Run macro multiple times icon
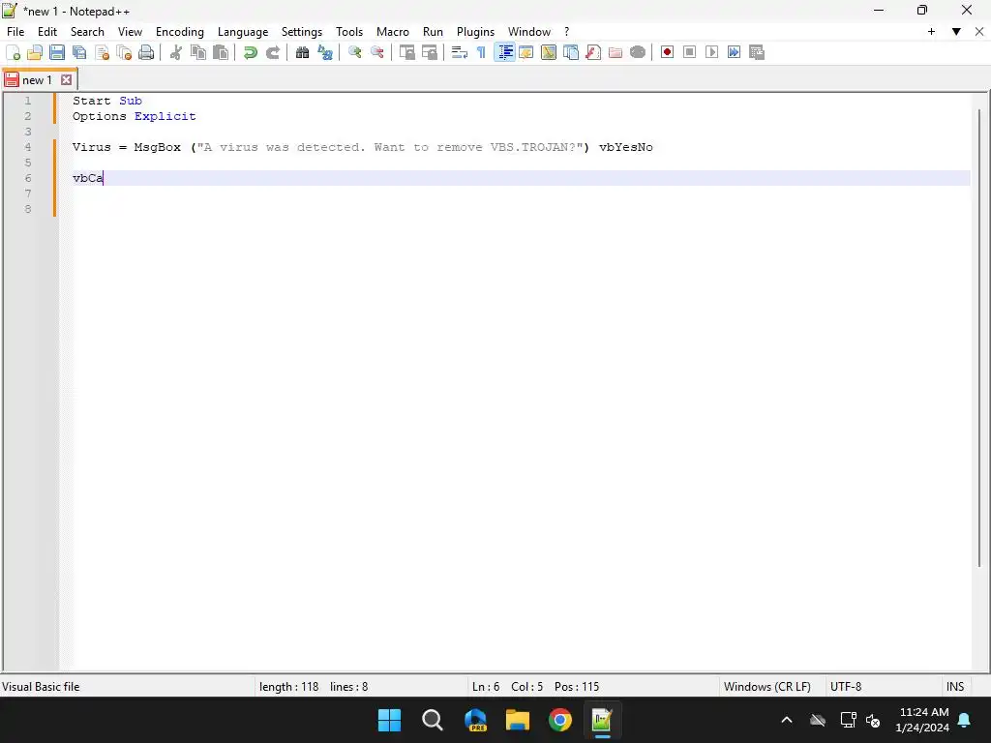991x743 pixels. tap(734, 52)
